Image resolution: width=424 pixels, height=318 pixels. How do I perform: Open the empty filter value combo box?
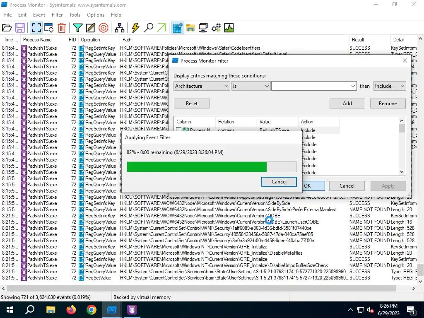314,86
